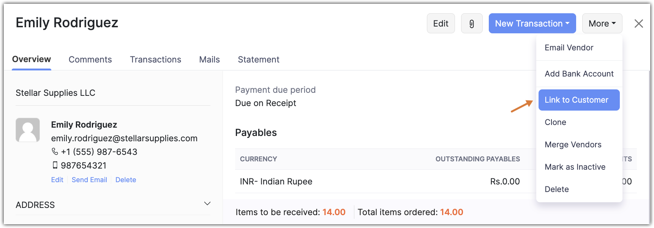Click the paperclip attachment icon
Viewport: 654px width, 228px height.
(x=472, y=23)
